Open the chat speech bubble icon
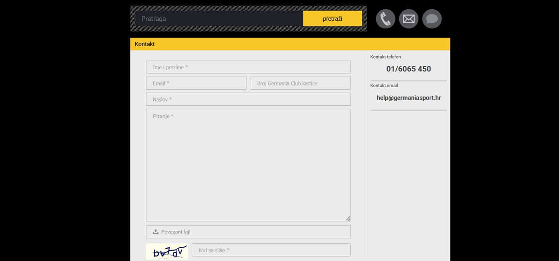The height and width of the screenshot is (261, 559). coord(432,19)
